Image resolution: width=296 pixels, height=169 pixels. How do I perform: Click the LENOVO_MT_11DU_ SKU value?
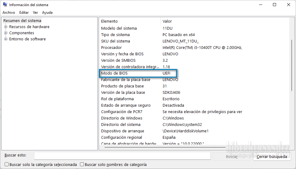tap(181, 41)
